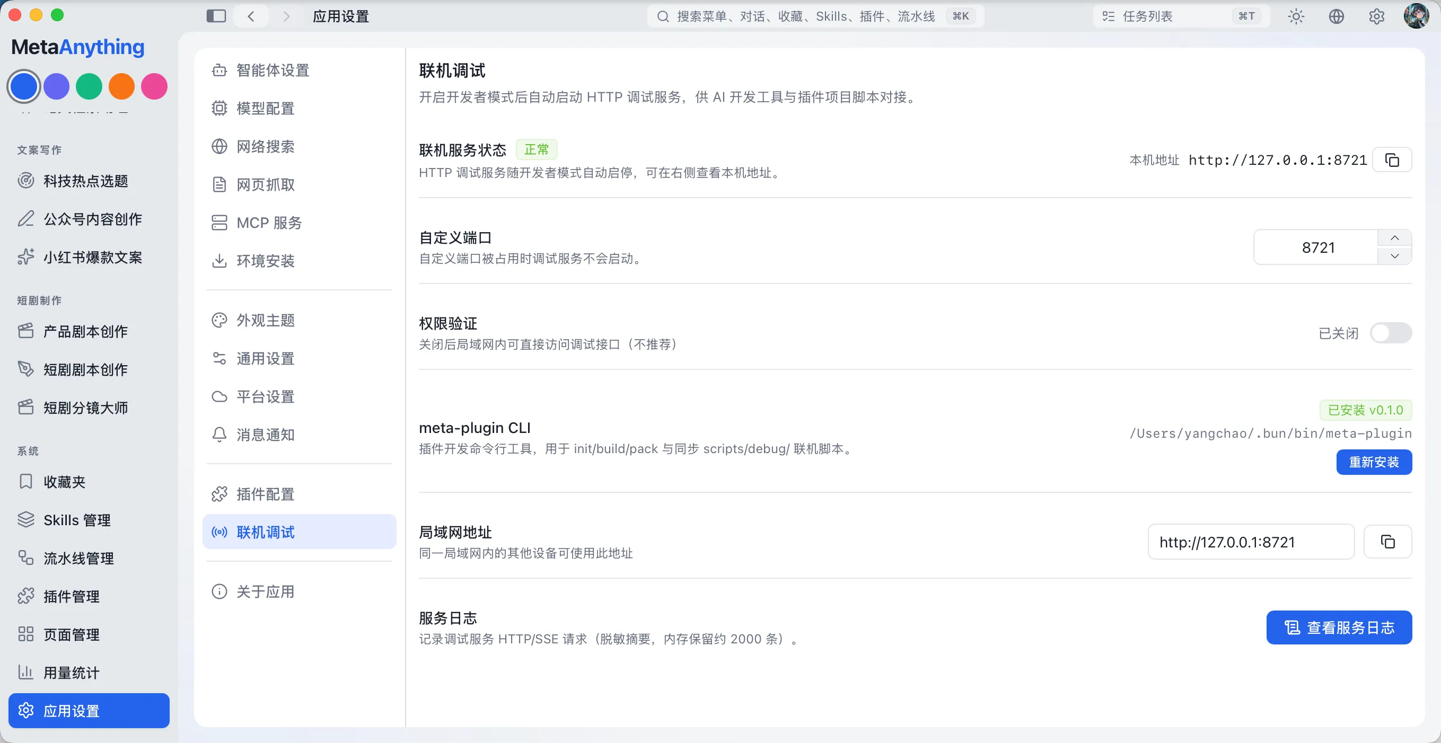The image size is (1441, 743).
Task: Click the LAN address http://127.0.0.1:8721 field
Action: 1251,542
